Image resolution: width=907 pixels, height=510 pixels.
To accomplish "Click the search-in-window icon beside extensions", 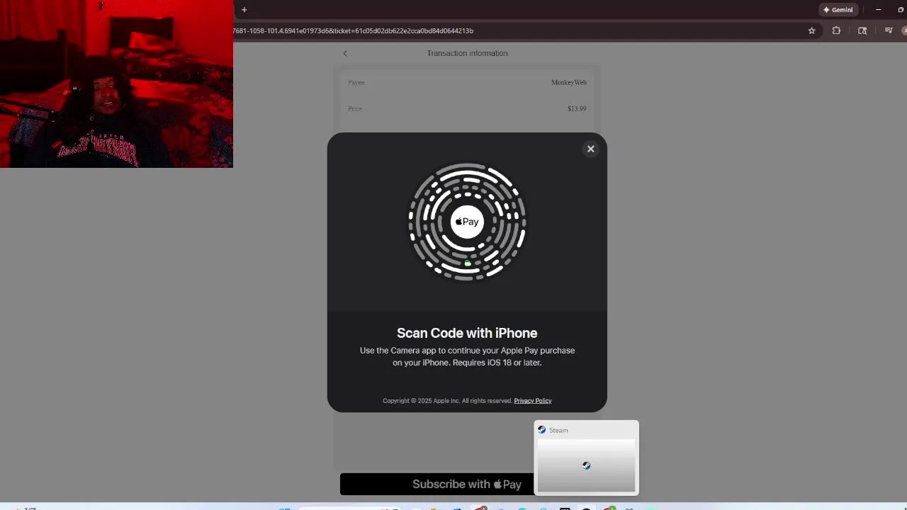I will [x=862, y=30].
